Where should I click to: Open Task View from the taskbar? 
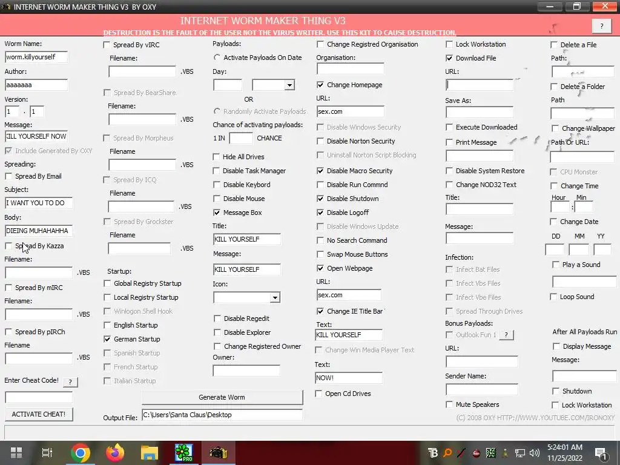47,453
